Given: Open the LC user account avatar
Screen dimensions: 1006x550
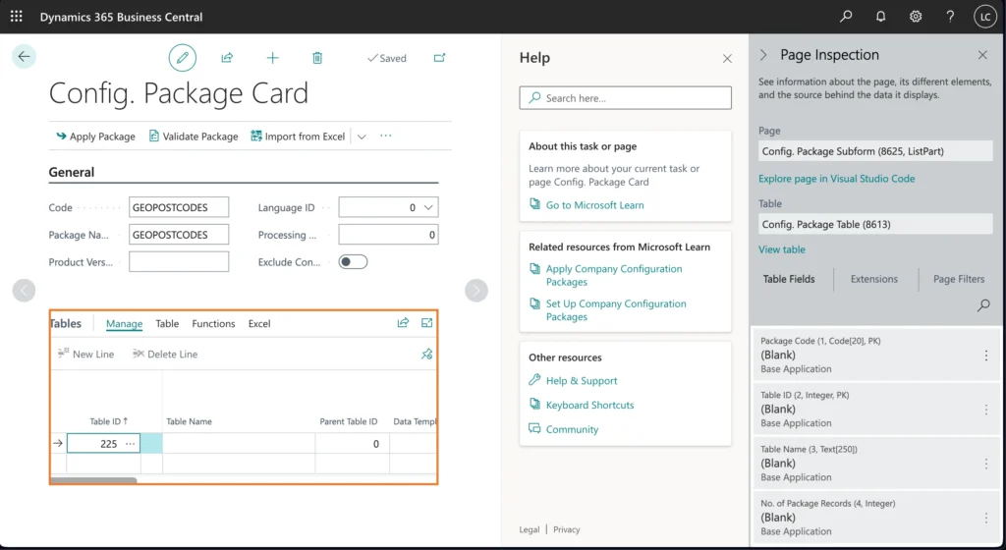Looking at the screenshot, I should (x=984, y=17).
